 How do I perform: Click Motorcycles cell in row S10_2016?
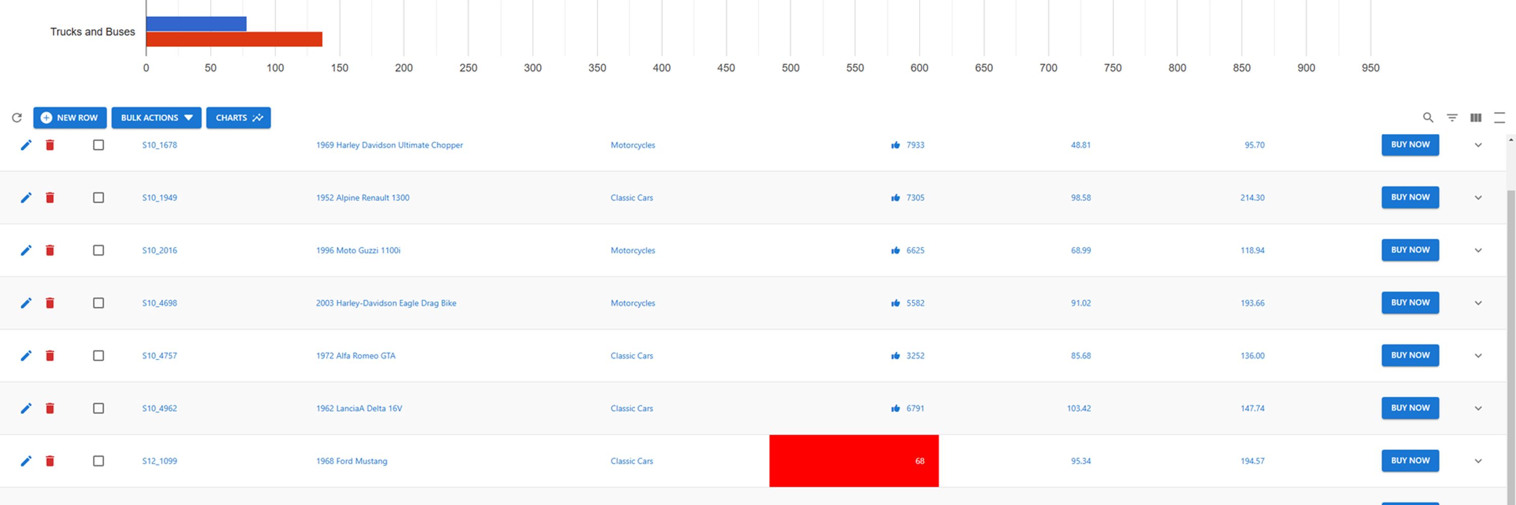click(633, 250)
